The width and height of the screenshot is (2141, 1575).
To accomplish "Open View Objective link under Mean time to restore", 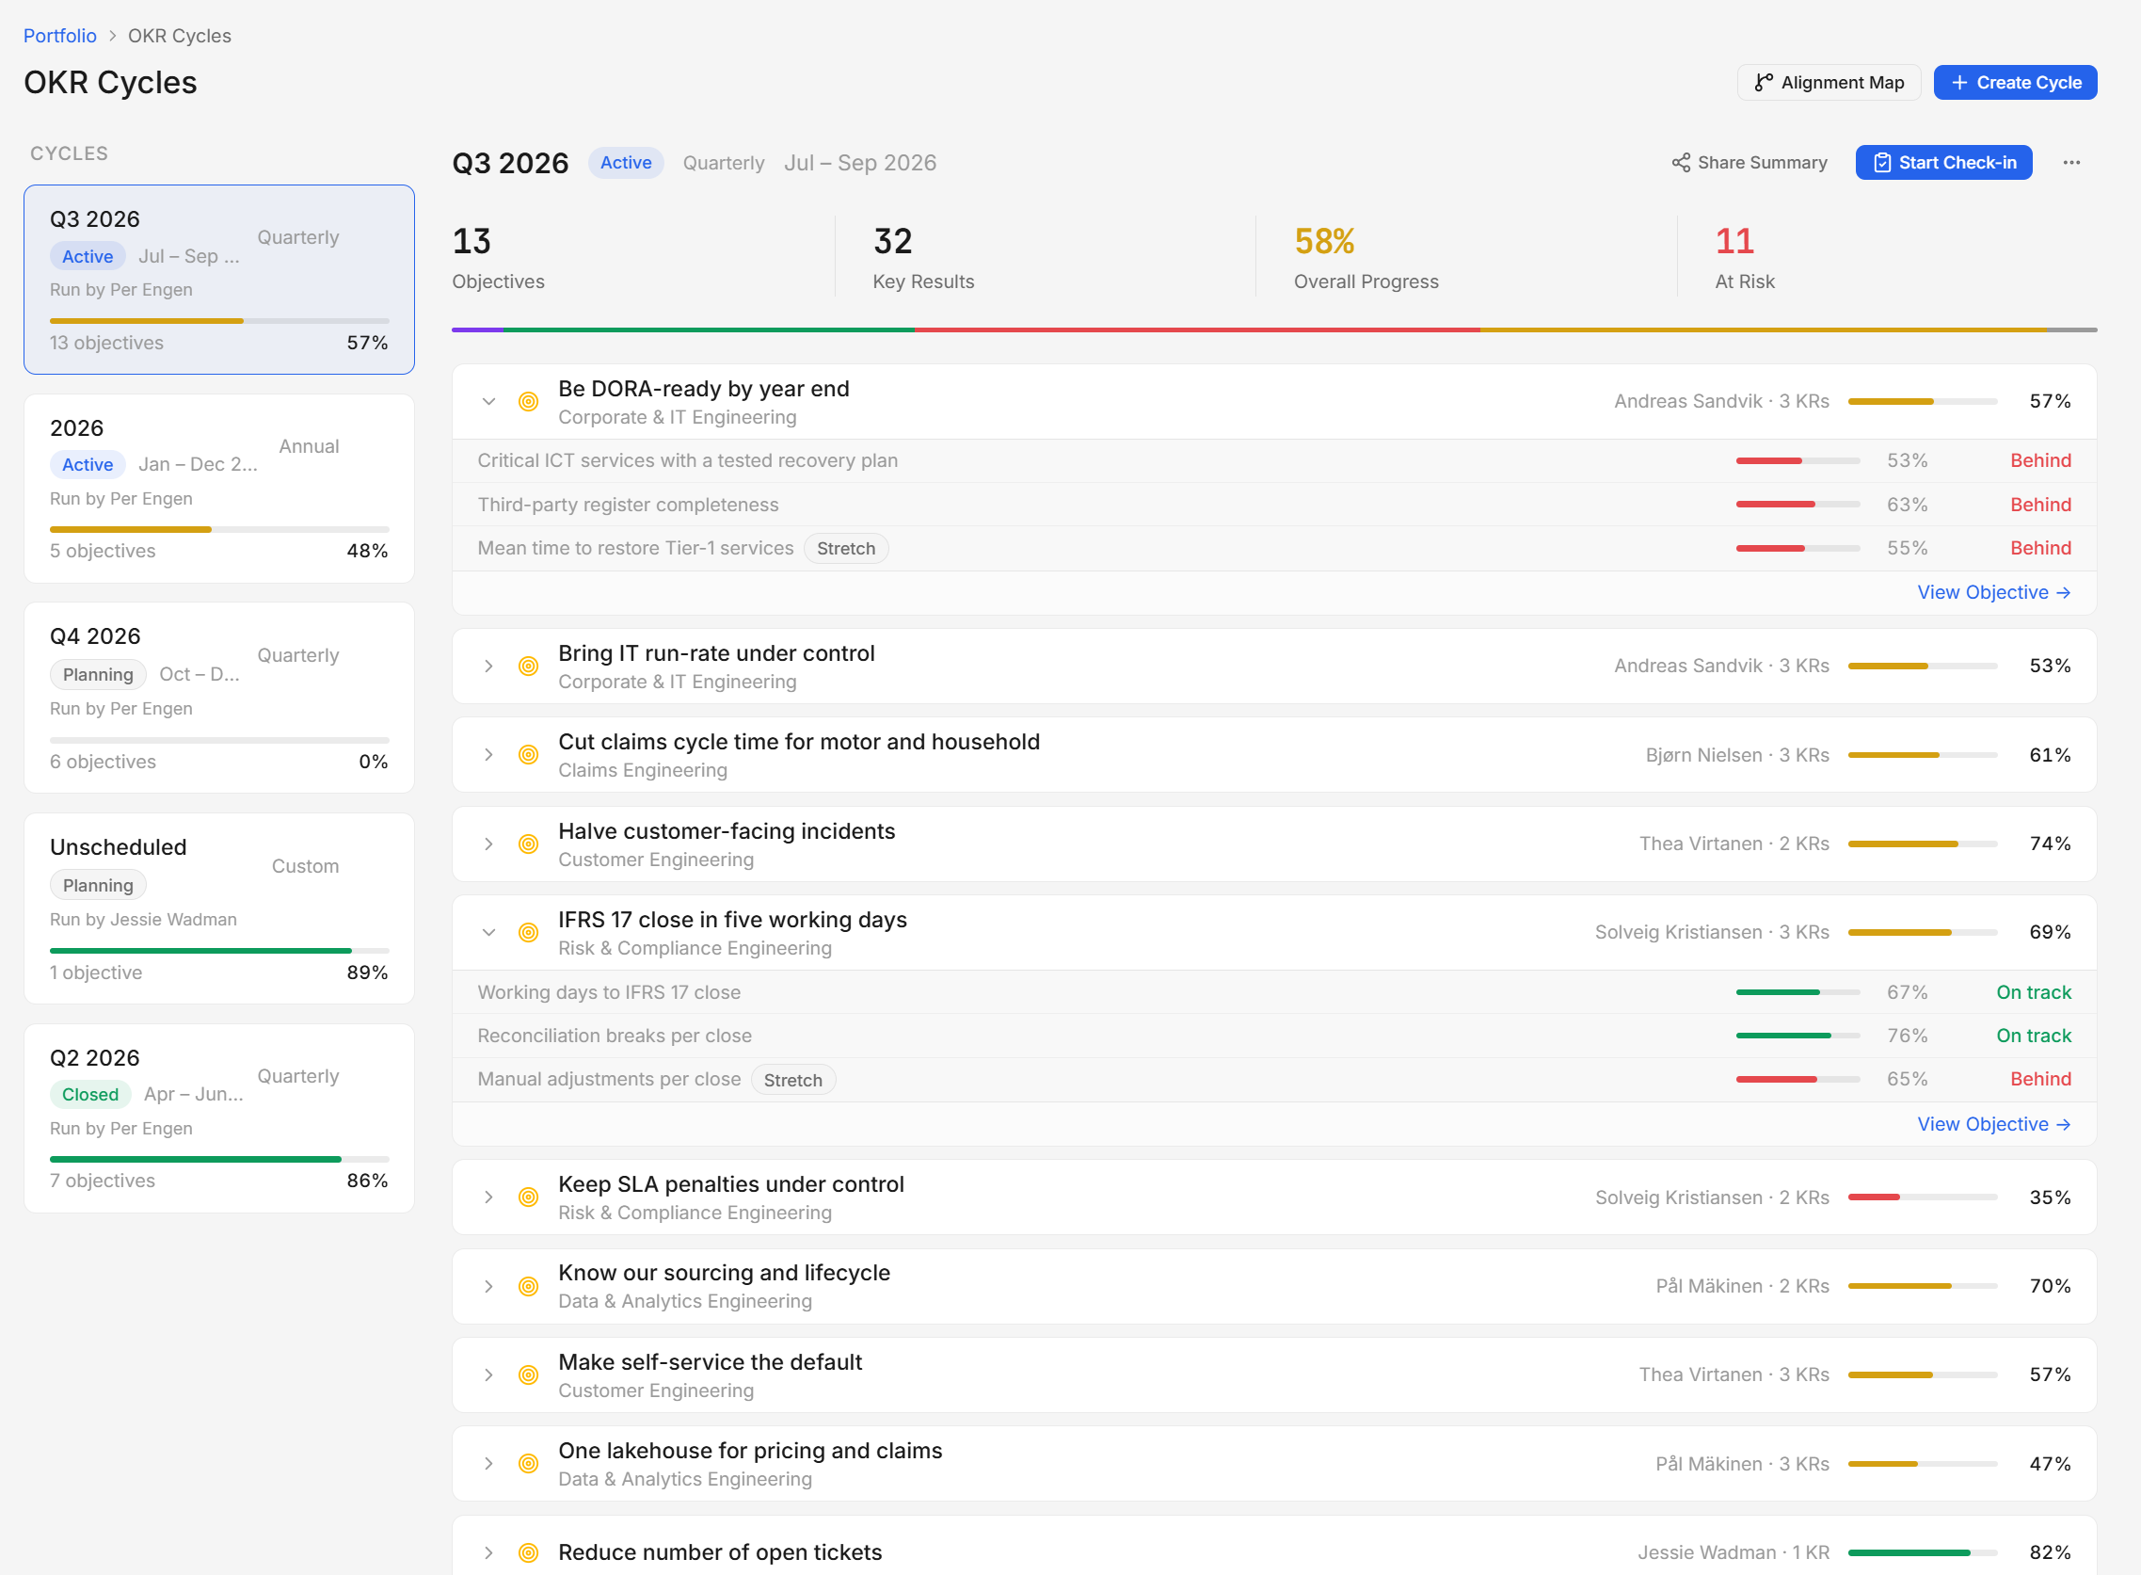I will [1993, 593].
